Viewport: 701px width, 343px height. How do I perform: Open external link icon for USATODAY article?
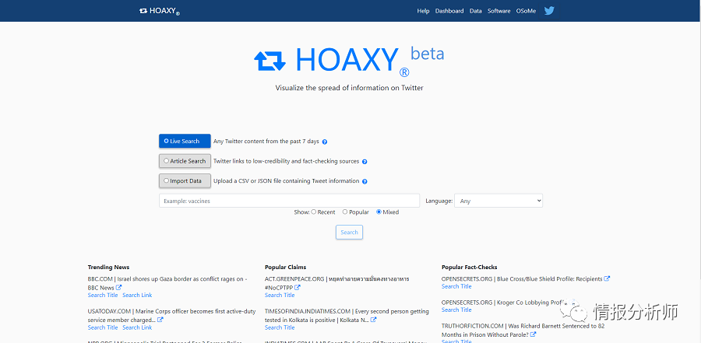[160, 320]
